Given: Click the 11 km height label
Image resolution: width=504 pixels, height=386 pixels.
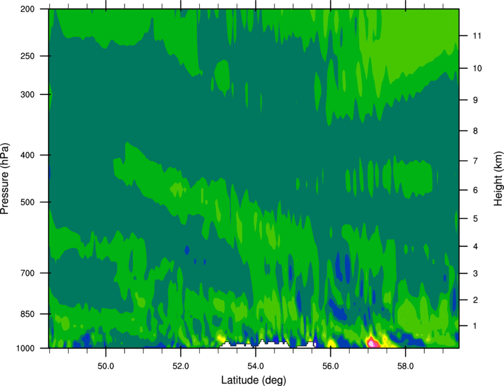Looking at the screenshot, I should [x=477, y=36].
